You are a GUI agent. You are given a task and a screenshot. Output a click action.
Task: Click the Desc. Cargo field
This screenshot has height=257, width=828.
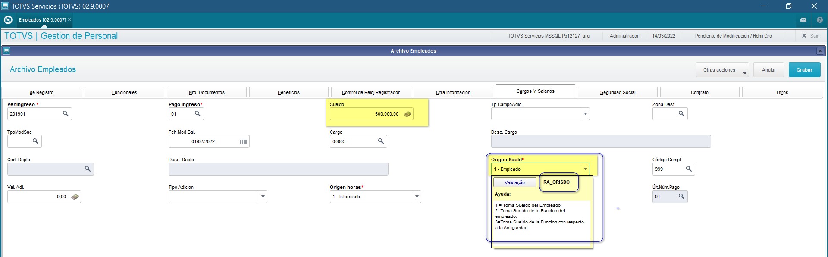(601, 141)
